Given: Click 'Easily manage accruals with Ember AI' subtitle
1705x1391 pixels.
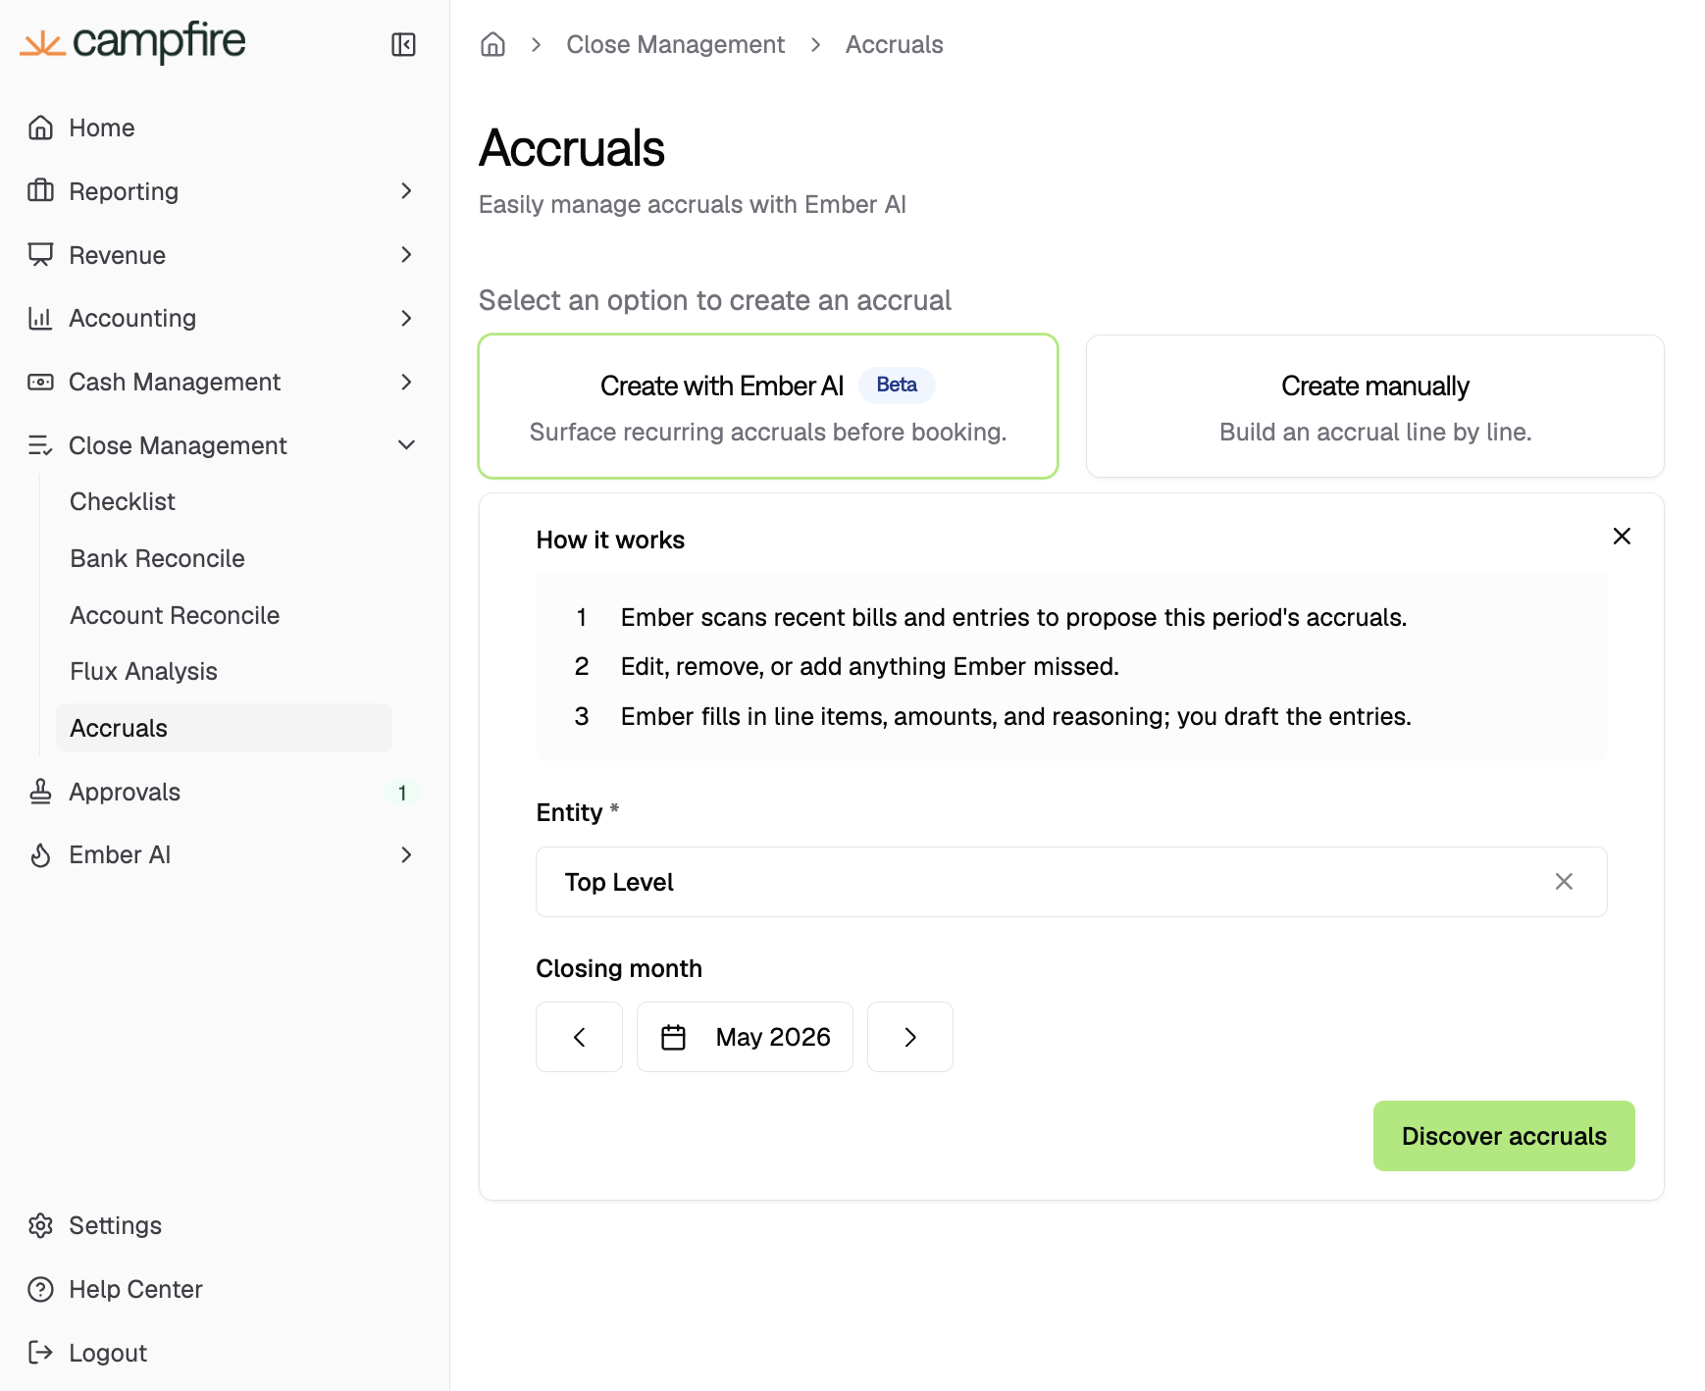Looking at the screenshot, I should tap(693, 204).
